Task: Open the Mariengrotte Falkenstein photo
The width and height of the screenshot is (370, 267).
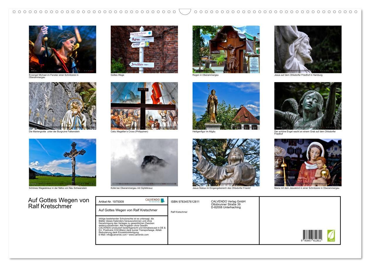Action: (x=62, y=106)
